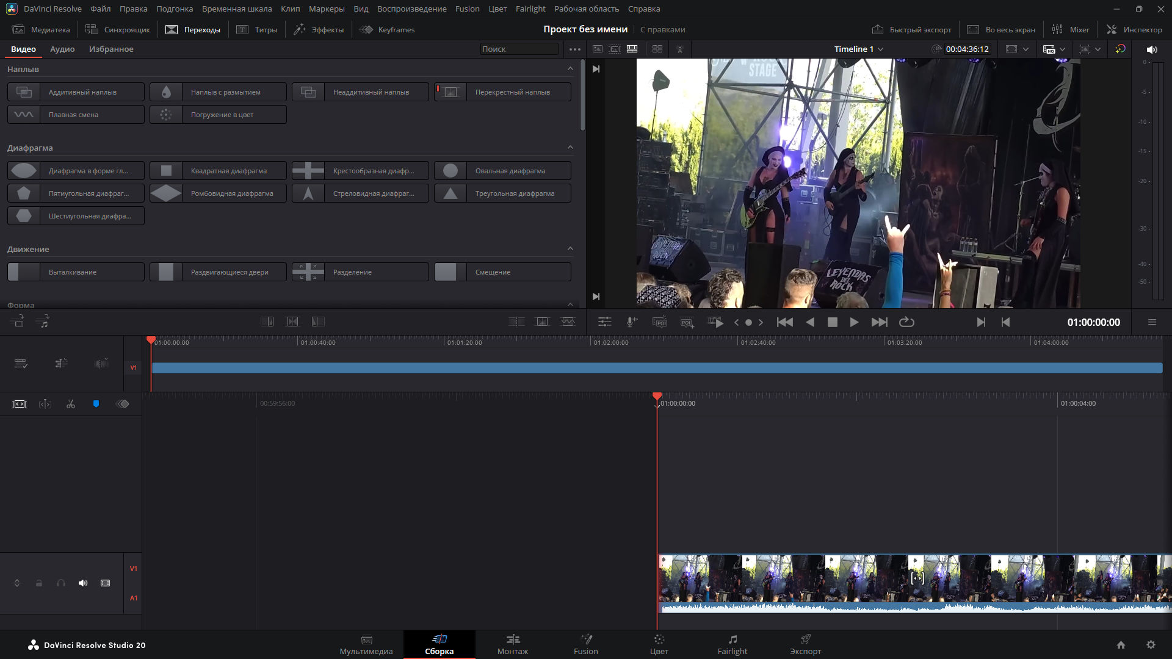Viewport: 1172px width, 659px height.
Task: Collapse the Движение transitions section
Action: click(x=570, y=248)
